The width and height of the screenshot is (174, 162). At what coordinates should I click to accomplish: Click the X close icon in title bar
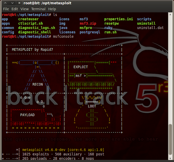19,3
